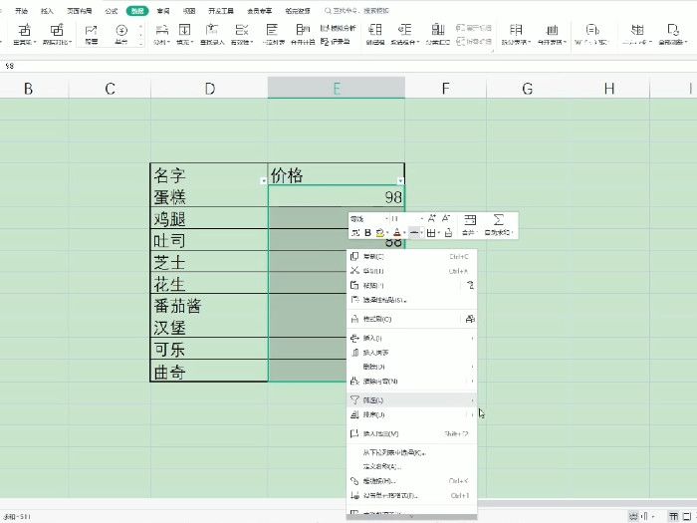Click the format painter icon in mini toolbar
Image resolution: width=697 pixels, height=523 pixels.
click(448, 232)
